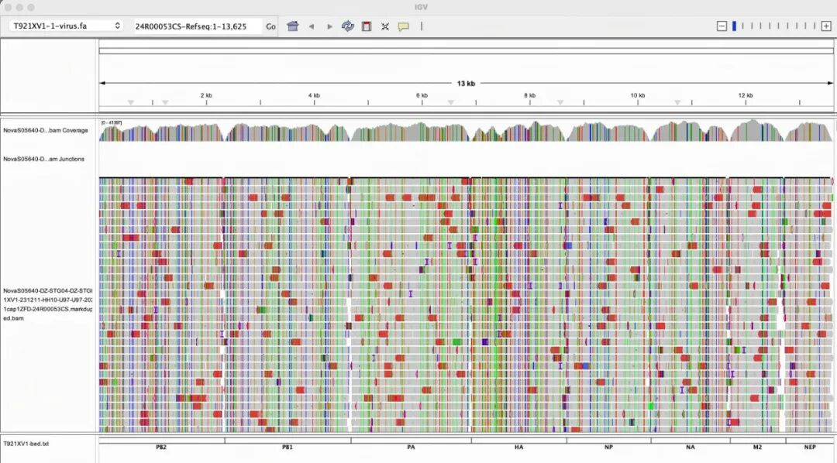Click the 6 kb ruler position
This screenshot has width=837, height=463.
coord(422,96)
